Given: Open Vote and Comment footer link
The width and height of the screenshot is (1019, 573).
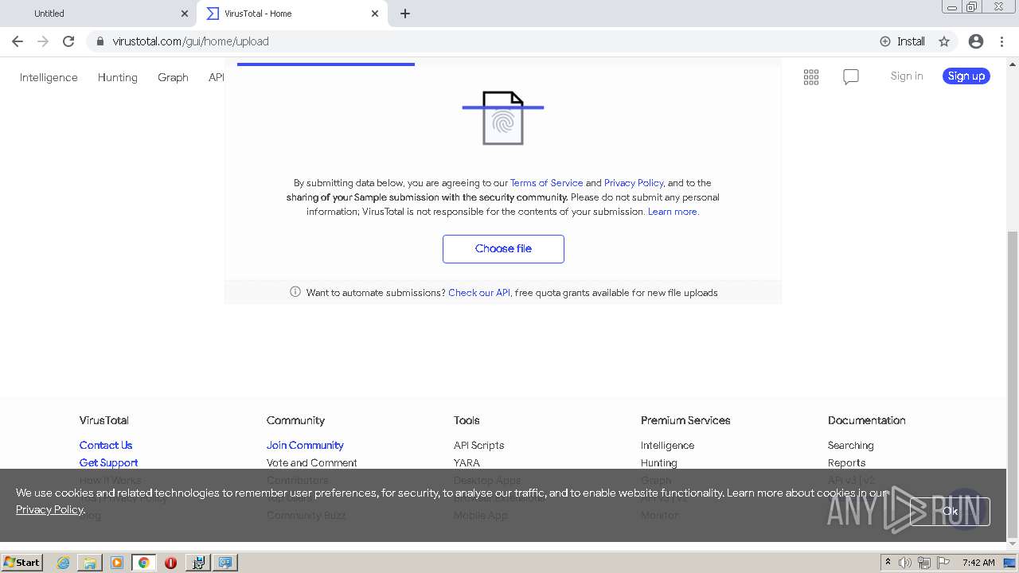Looking at the screenshot, I should (x=312, y=462).
